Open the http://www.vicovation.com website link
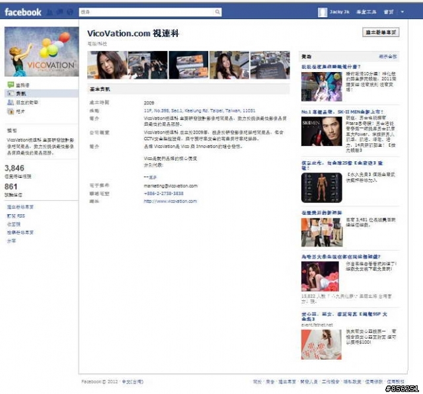Viewport: 423px width, 394px height. 171,202
